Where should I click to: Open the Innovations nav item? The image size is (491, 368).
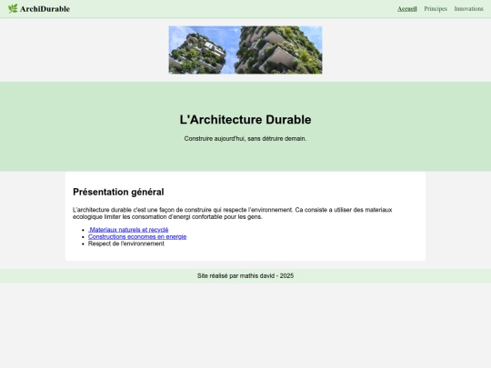coord(469,9)
